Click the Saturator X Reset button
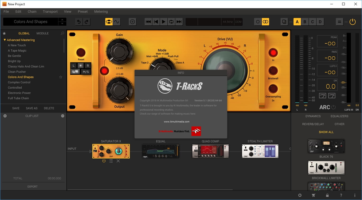 coord(81,53)
